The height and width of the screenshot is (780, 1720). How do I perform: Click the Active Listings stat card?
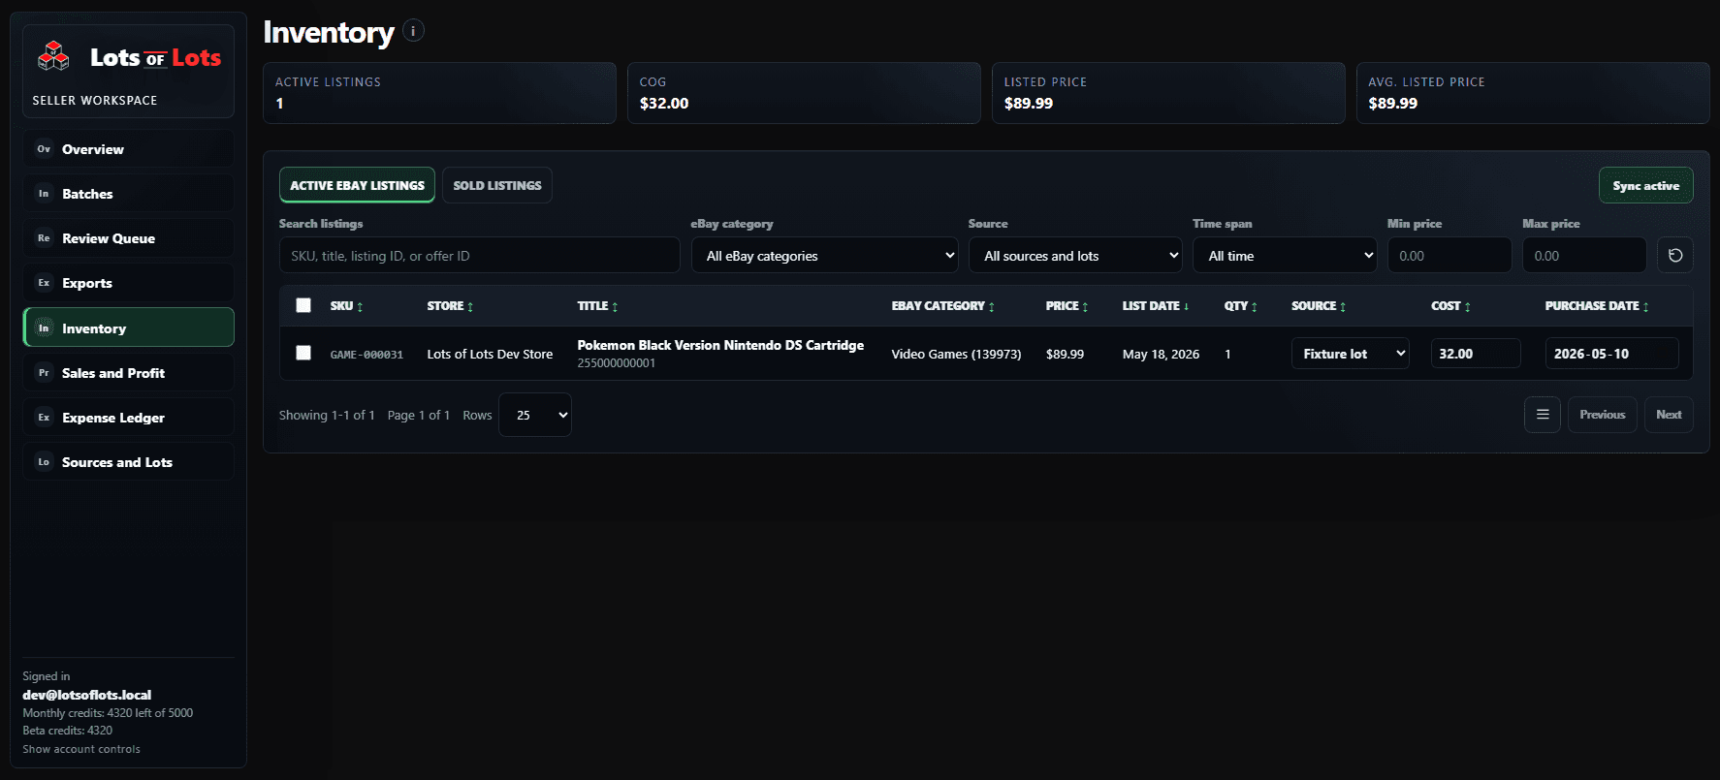tap(439, 93)
